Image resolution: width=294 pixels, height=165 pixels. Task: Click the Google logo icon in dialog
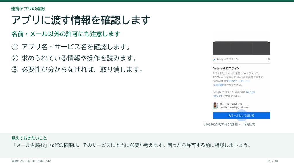(214, 59)
